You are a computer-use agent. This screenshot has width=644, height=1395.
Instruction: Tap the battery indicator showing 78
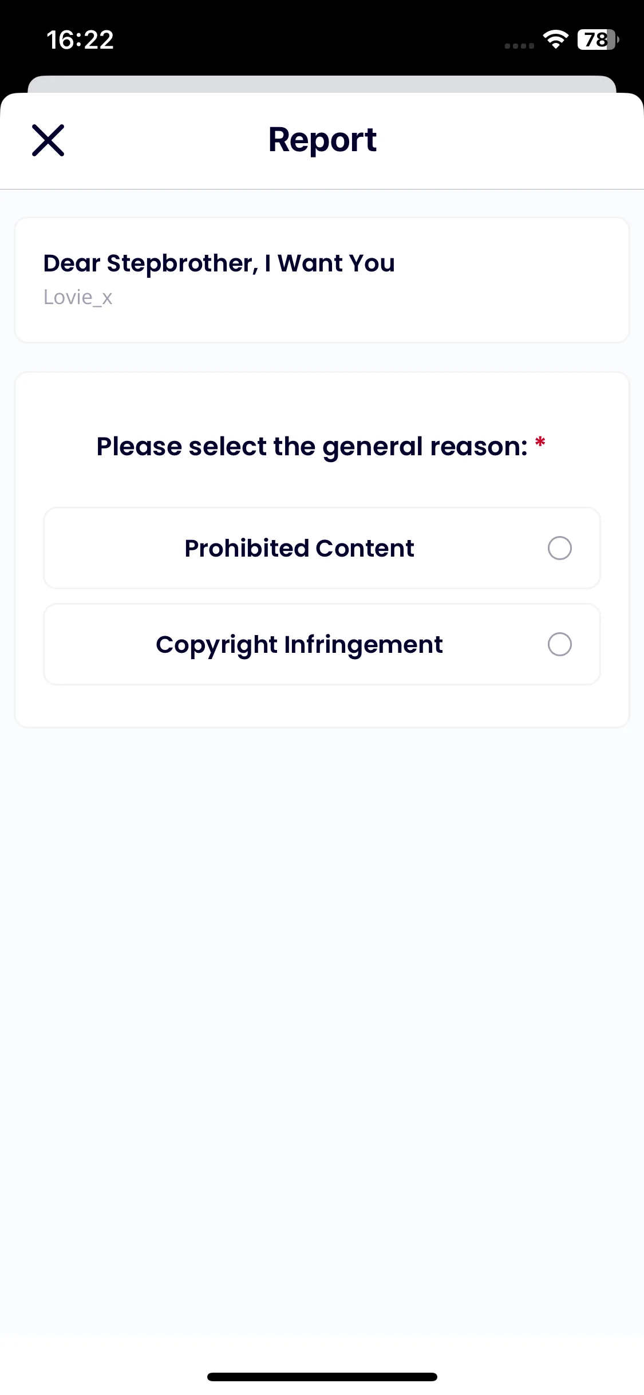[598, 40]
